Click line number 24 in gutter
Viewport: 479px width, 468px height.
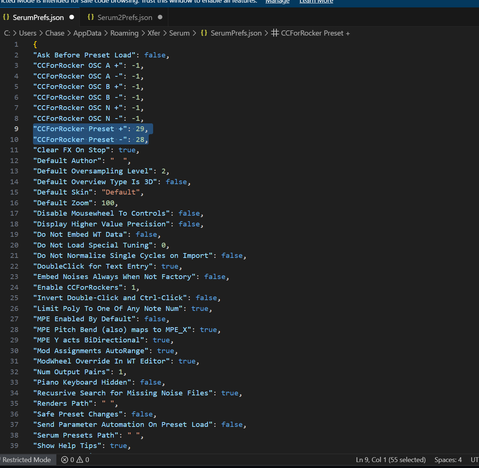tap(14, 288)
